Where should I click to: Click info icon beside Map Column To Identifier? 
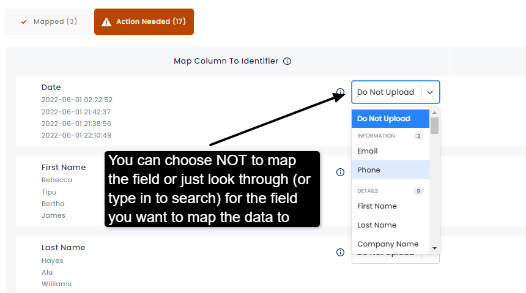287,61
